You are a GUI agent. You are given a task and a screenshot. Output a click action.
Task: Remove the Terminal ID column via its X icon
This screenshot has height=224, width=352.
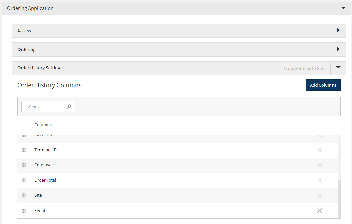click(320, 150)
